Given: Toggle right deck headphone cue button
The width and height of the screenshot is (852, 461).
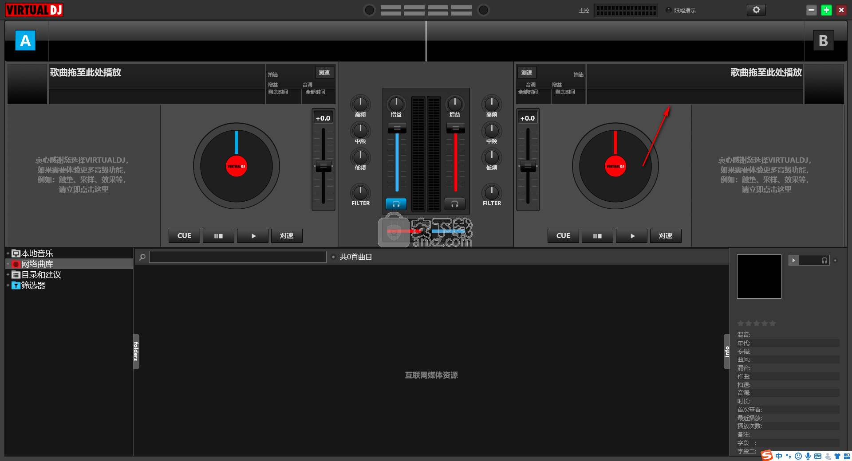Looking at the screenshot, I should tap(455, 204).
